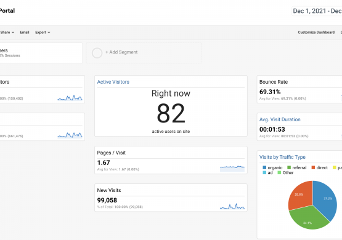Click the Active Visitors widget title
Image resolution: width=342 pixels, height=240 pixels.
(113, 82)
